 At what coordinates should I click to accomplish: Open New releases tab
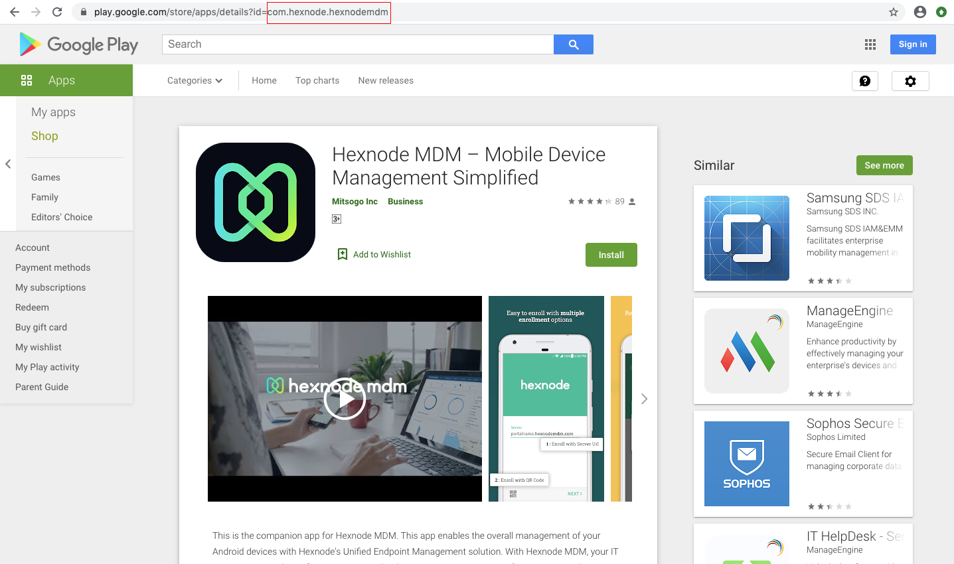386,80
